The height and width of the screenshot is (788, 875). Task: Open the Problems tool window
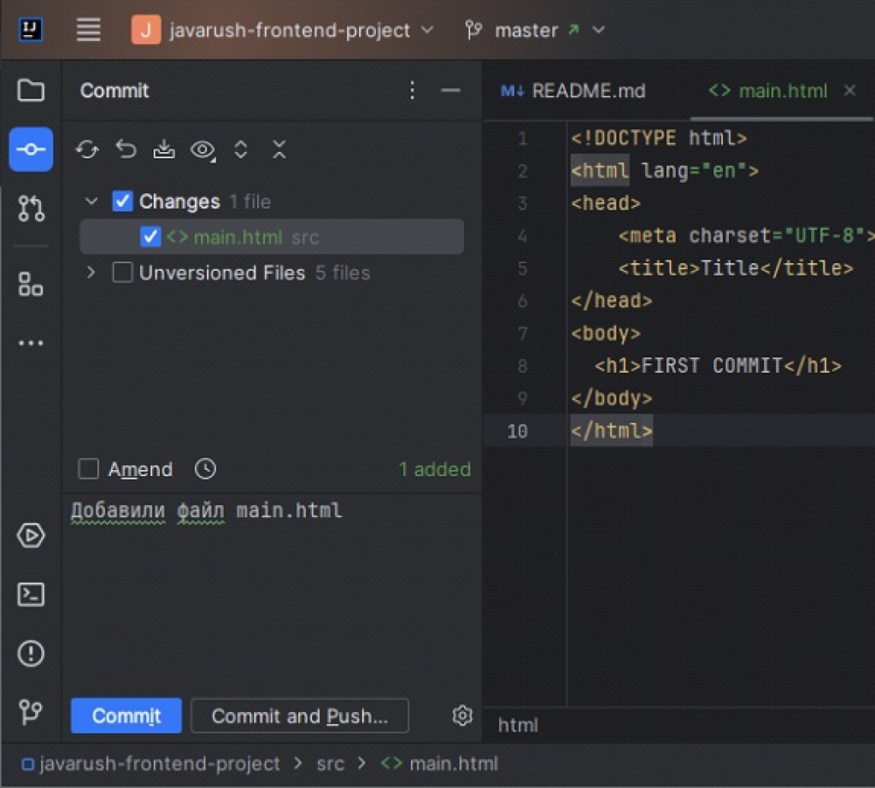click(x=31, y=652)
